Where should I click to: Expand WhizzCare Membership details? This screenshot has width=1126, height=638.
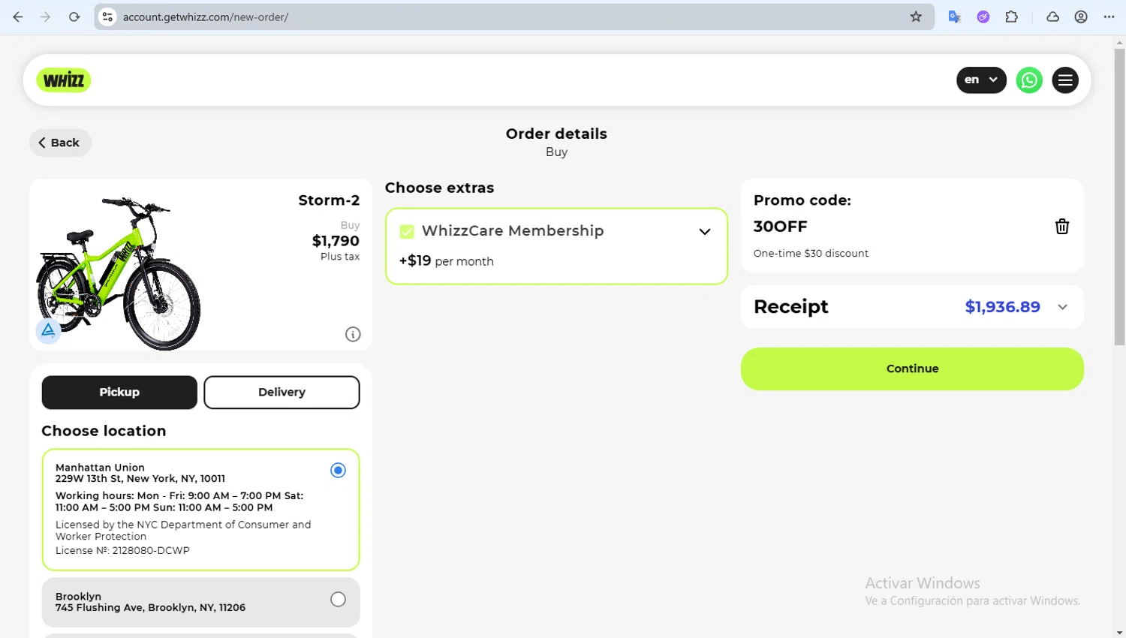click(705, 232)
